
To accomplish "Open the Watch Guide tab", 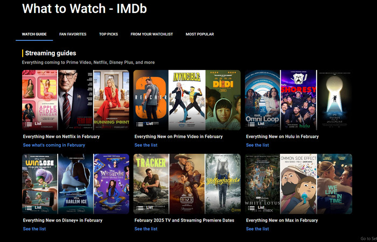I will pyautogui.click(x=34, y=34).
